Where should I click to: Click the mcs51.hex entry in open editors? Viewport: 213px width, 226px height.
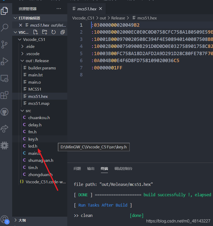40,25
